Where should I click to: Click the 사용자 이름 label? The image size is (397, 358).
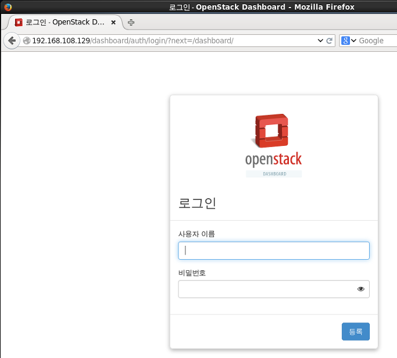196,234
